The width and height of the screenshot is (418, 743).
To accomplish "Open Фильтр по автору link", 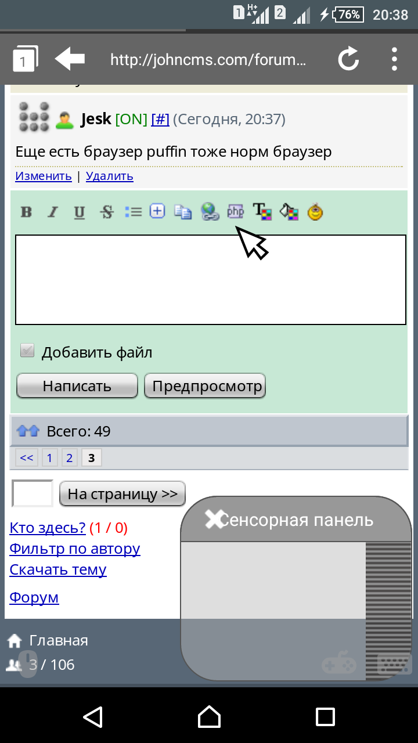I will [75, 549].
